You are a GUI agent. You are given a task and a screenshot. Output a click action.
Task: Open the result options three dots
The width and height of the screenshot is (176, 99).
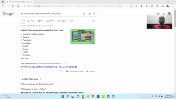pos(65,64)
